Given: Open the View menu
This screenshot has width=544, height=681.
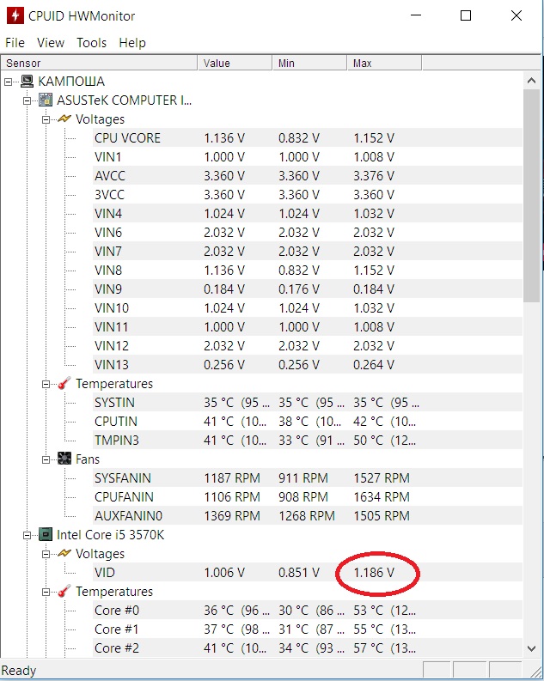Looking at the screenshot, I should (51, 43).
